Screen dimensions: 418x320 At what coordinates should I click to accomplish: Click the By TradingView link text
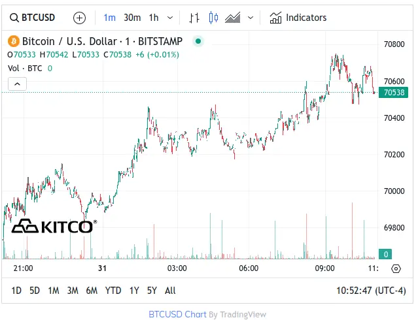coord(237,315)
